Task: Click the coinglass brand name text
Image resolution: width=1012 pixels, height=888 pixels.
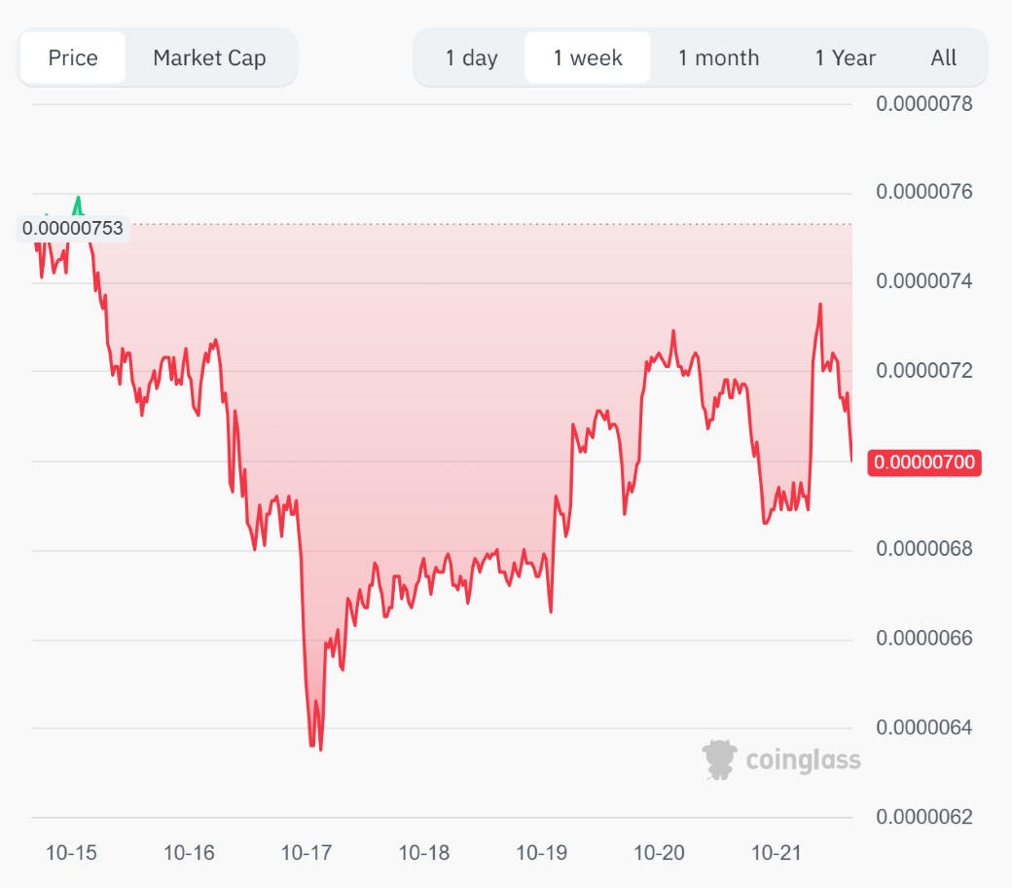Action: (803, 759)
